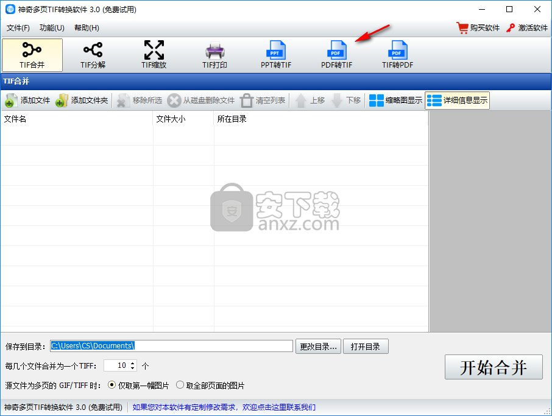Sort by 文件名 column header
This screenshot has height=416, width=552.
[x=77, y=119]
